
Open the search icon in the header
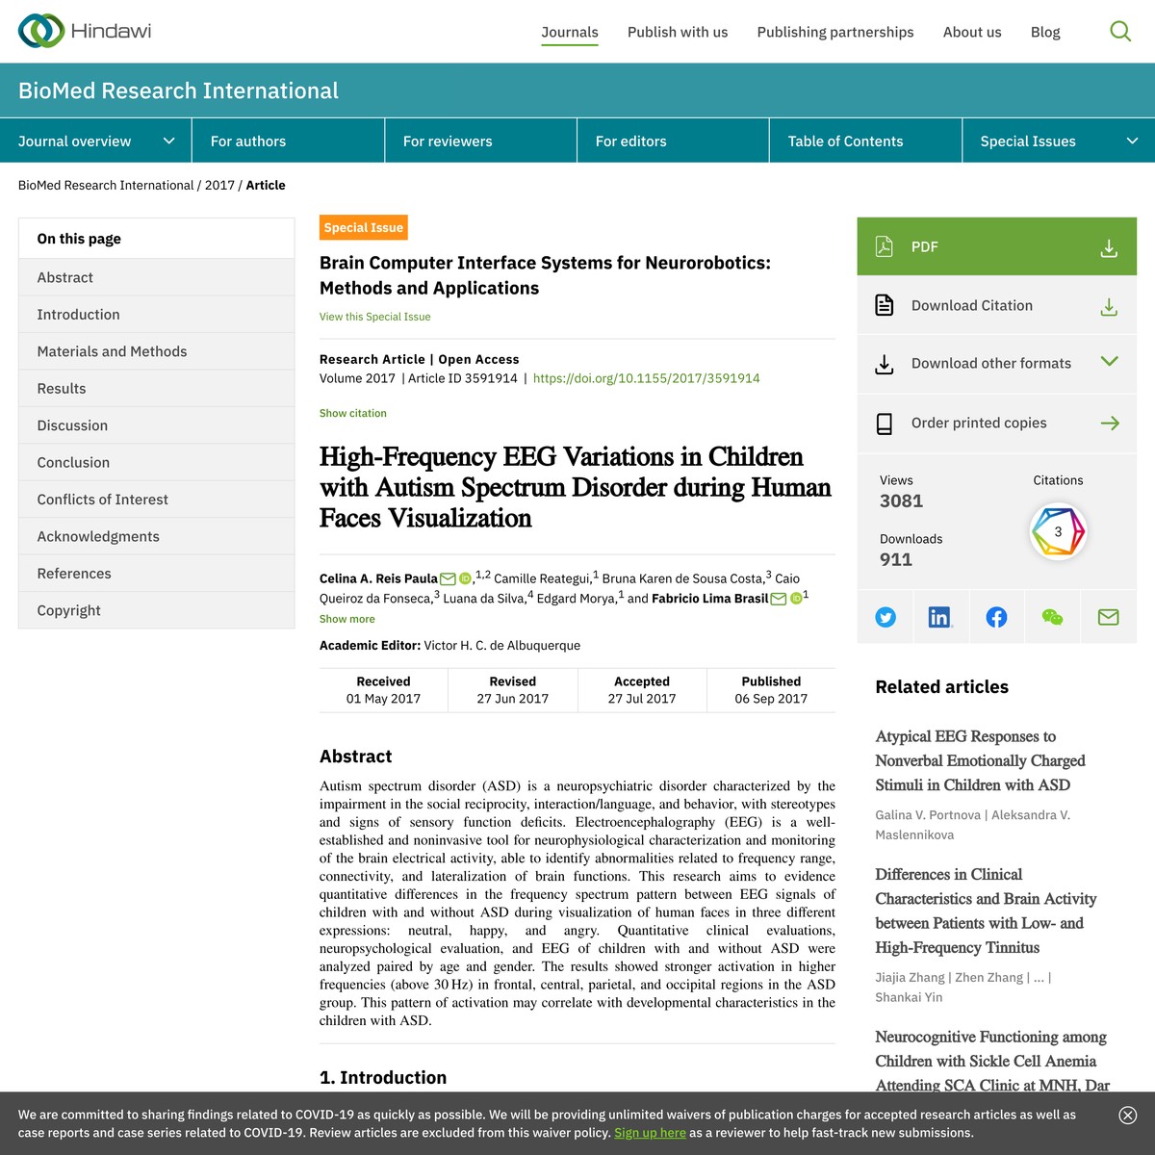[1120, 31]
